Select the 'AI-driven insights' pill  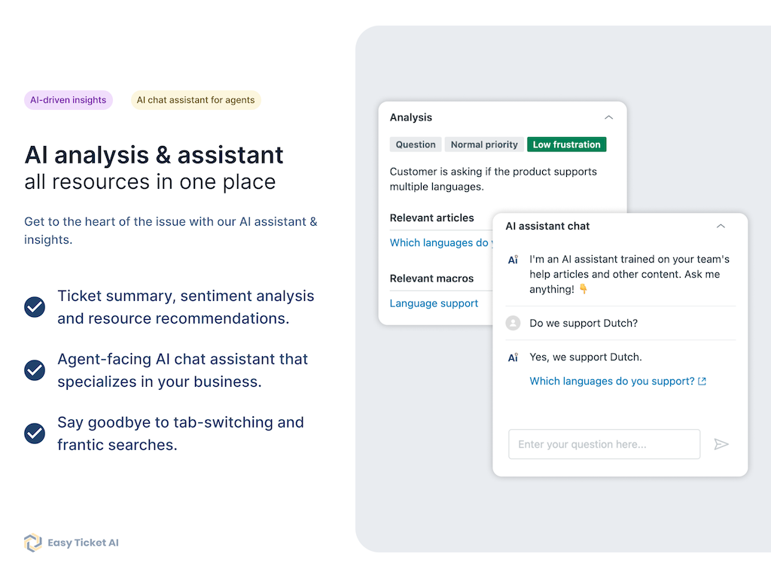point(68,99)
